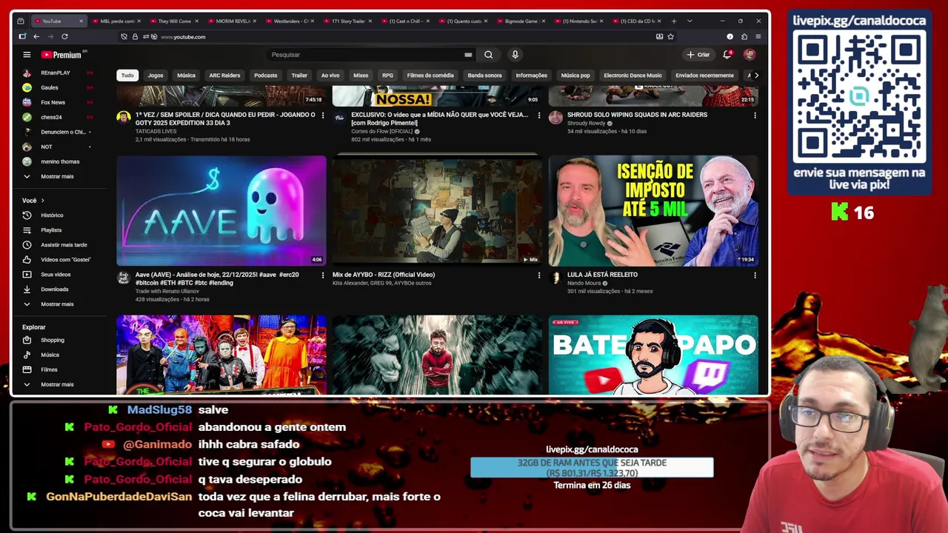Select the Tudo filter chip
The height and width of the screenshot is (533, 948).
[x=127, y=76]
